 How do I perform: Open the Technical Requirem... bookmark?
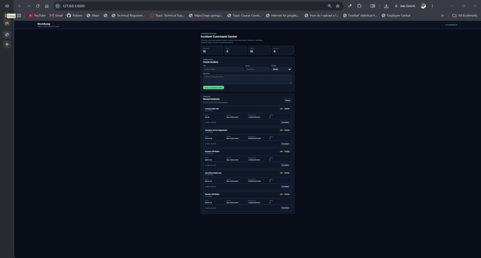(x=128, y=15)
